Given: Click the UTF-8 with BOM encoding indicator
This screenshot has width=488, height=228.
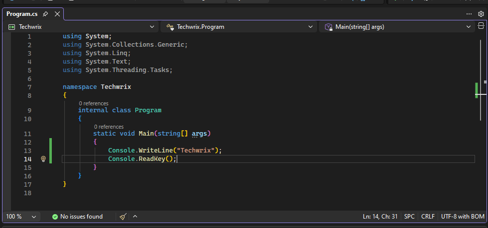Looking at the screenshot, I should 463,217.
